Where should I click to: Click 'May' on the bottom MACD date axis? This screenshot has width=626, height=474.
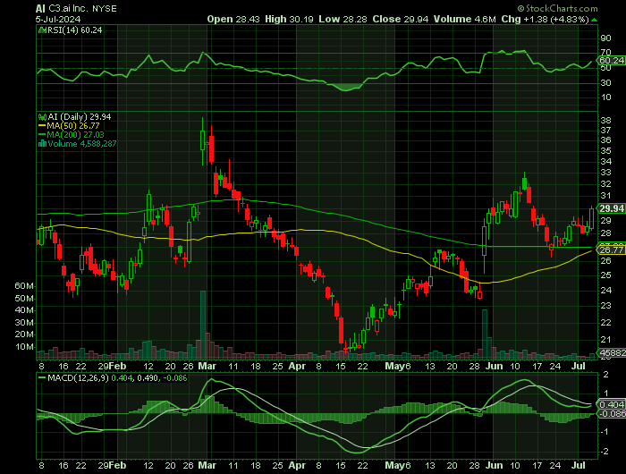[x=395, y=465]
